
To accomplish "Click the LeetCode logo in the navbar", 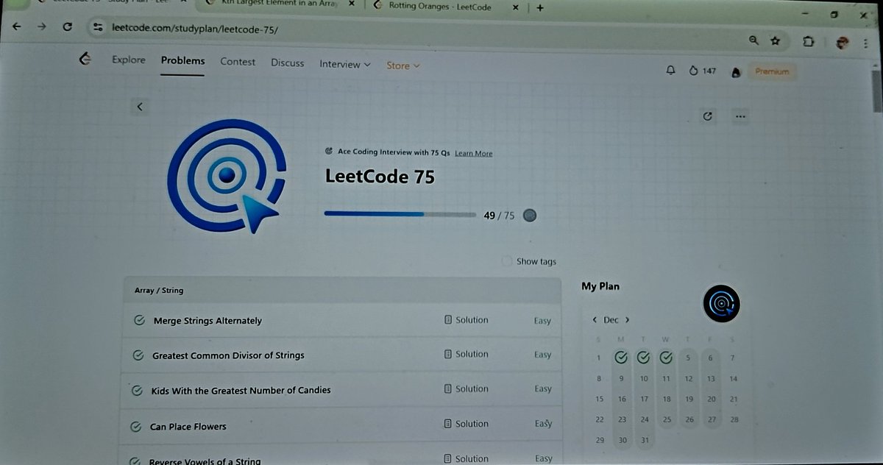I will click(x=85, y=59).
